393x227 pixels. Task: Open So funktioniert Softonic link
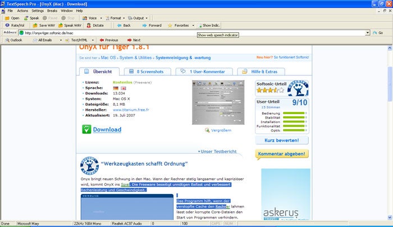click(x=291, y=57)
